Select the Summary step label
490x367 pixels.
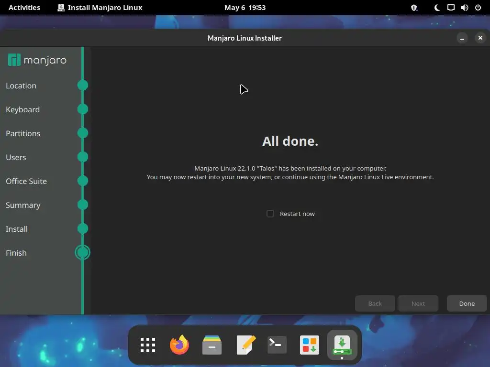click(x=23, y=205)
